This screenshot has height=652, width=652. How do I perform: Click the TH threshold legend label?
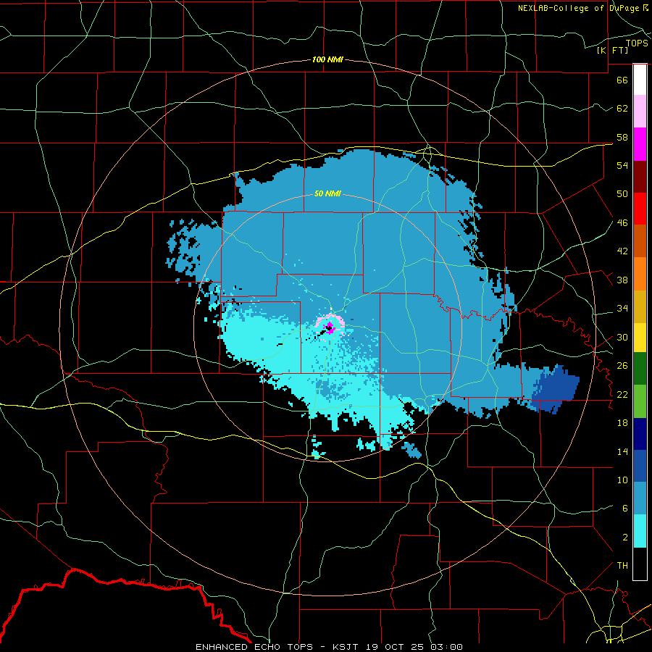tap(622, 566)
